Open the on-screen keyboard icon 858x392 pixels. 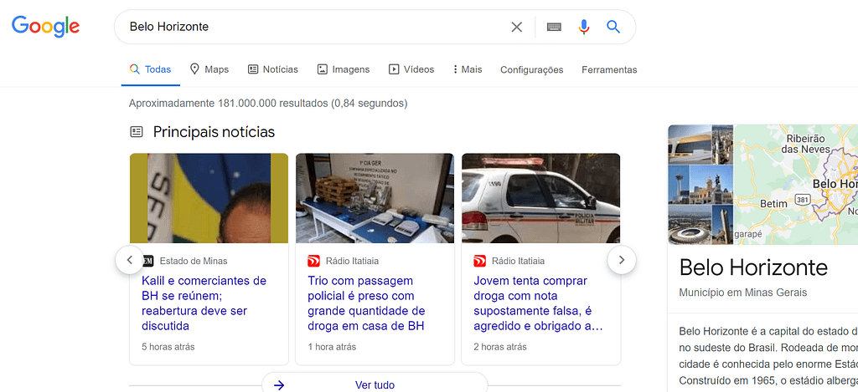[x=554, y=27]
